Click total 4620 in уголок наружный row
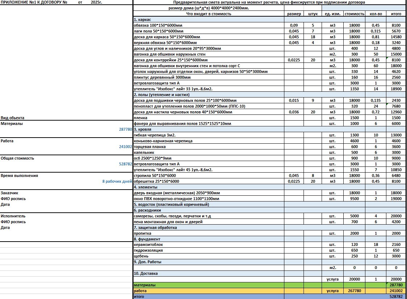The width and height of the screenshot is (407, 299). (396, 71)
